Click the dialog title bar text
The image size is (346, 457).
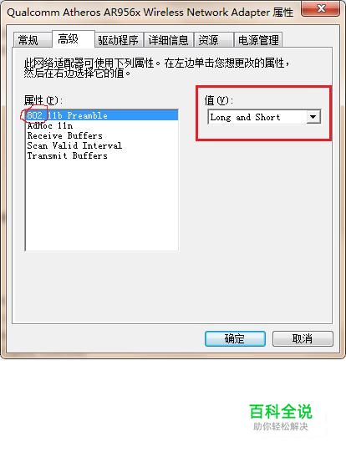[150, 13]
